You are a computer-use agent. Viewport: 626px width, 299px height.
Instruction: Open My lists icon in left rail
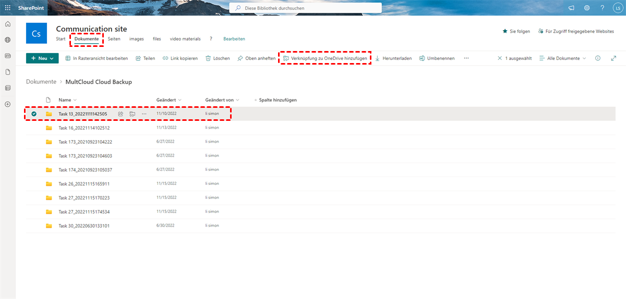click(7, 88)
